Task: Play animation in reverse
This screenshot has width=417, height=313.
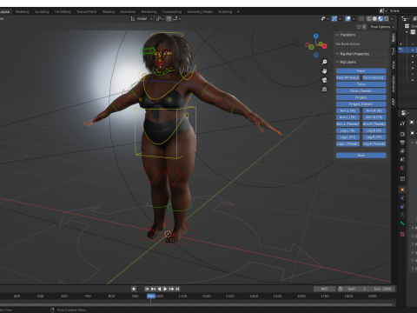Action: click(159, 289)
